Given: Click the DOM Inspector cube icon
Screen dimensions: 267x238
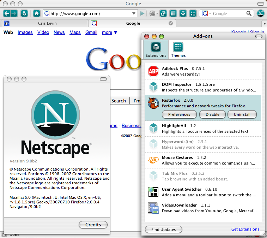Looking at the screenshot, I should point(153,87).
